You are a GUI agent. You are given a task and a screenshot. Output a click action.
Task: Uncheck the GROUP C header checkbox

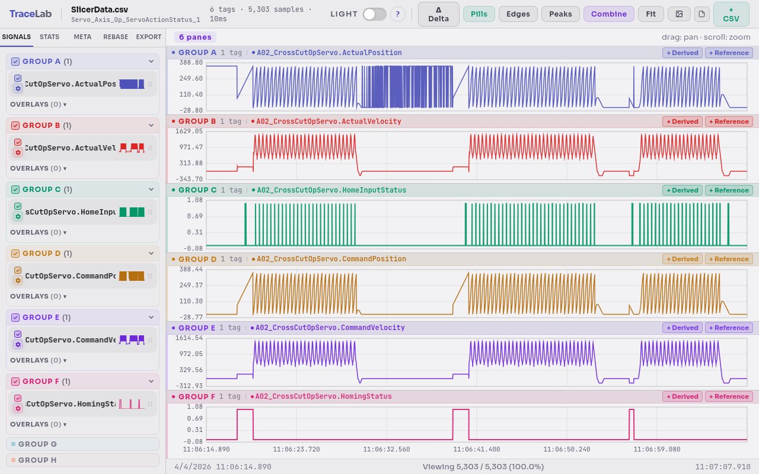pyautogui.click(x=15, y=189)
